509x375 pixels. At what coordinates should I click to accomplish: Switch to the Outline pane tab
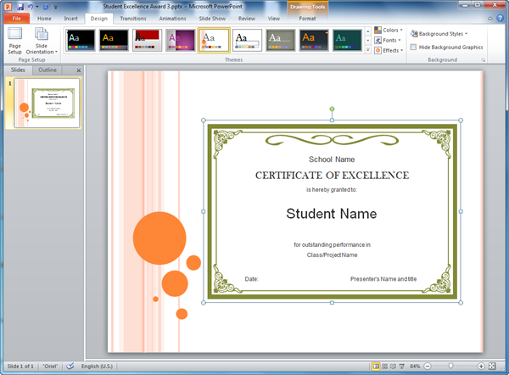(48, 70)
